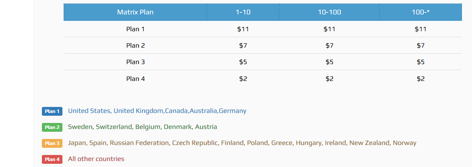Select the Plan 1 row label
Viewport: 472px width, 167px height.
tap(135, 29)
